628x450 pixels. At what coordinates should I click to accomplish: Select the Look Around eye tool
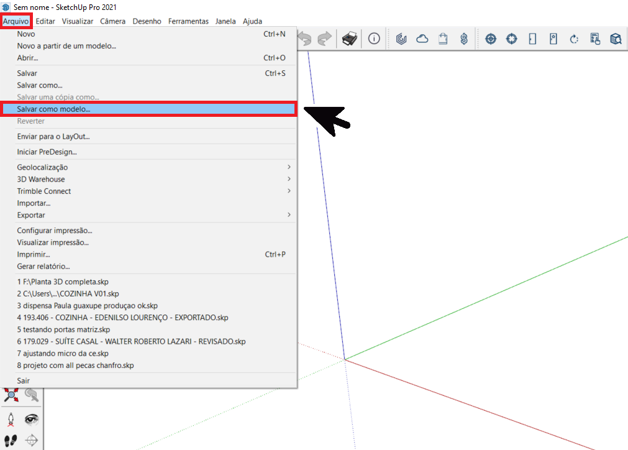point(32,420)
